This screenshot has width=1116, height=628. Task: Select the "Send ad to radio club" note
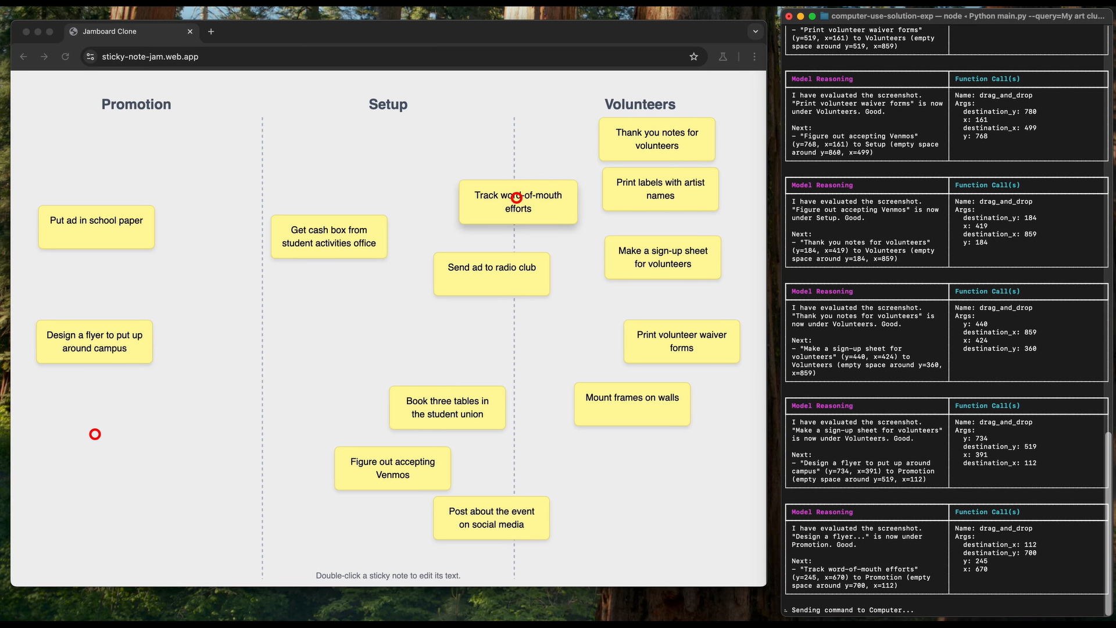tap(491, 274)
